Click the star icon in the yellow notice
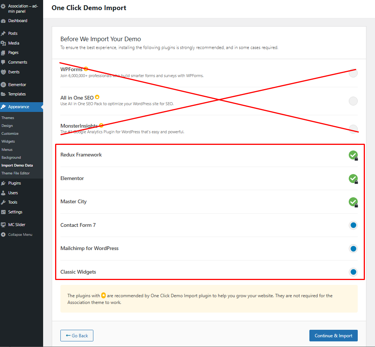Image resolution: width=375 pixels, height=347 pixels. 103,295
